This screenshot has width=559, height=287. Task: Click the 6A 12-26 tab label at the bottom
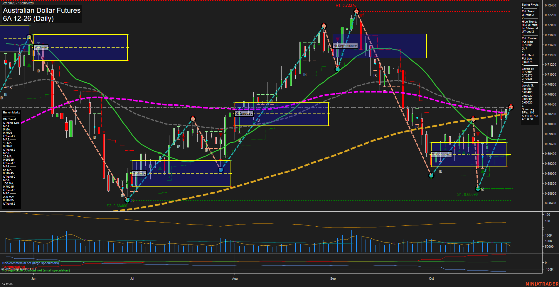(x=7, y=284)
